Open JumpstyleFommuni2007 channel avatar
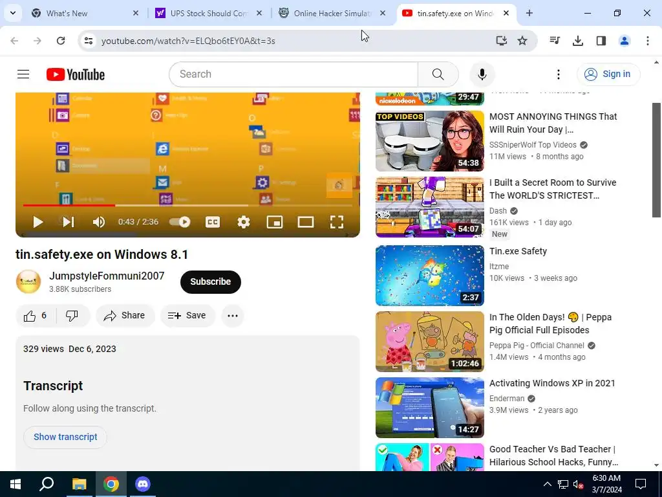Screen dimensions: 662x497 click(28, 282)
